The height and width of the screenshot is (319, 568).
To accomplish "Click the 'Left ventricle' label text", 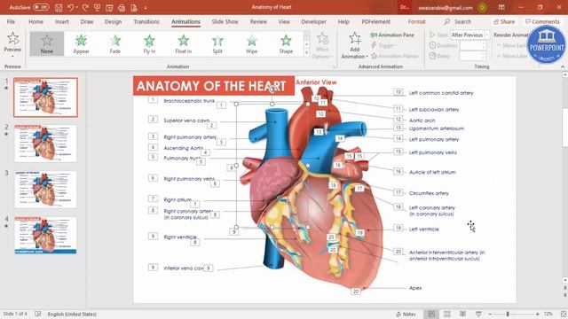I will (424, 230).
